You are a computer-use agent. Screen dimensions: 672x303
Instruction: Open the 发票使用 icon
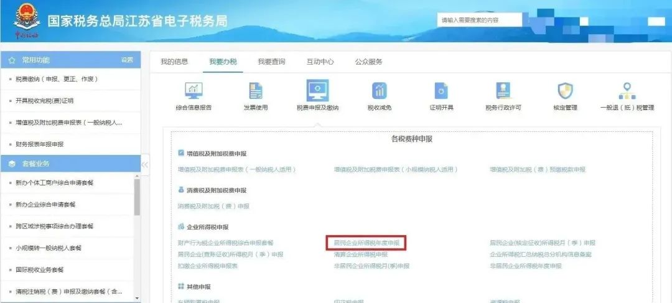(256, 90)
